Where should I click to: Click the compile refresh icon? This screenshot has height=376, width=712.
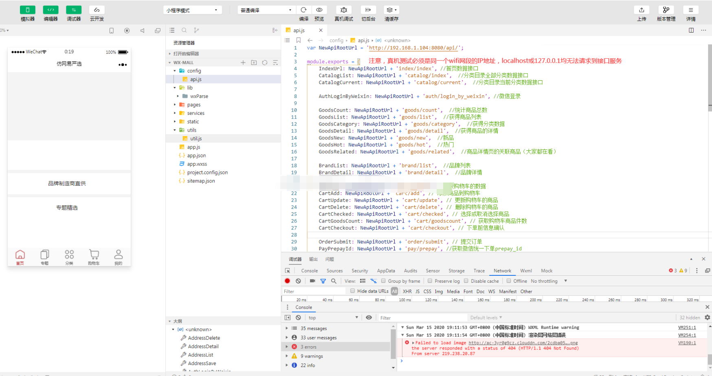click(303, 10)
